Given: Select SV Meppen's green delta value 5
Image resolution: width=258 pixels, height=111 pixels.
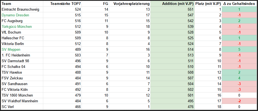Looking at the screenshot, I should [239, 49].
